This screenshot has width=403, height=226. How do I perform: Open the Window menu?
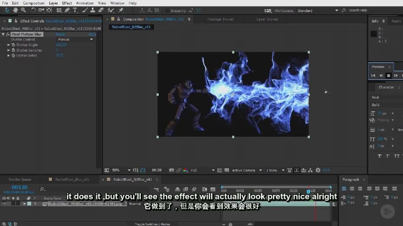(117, 3)
